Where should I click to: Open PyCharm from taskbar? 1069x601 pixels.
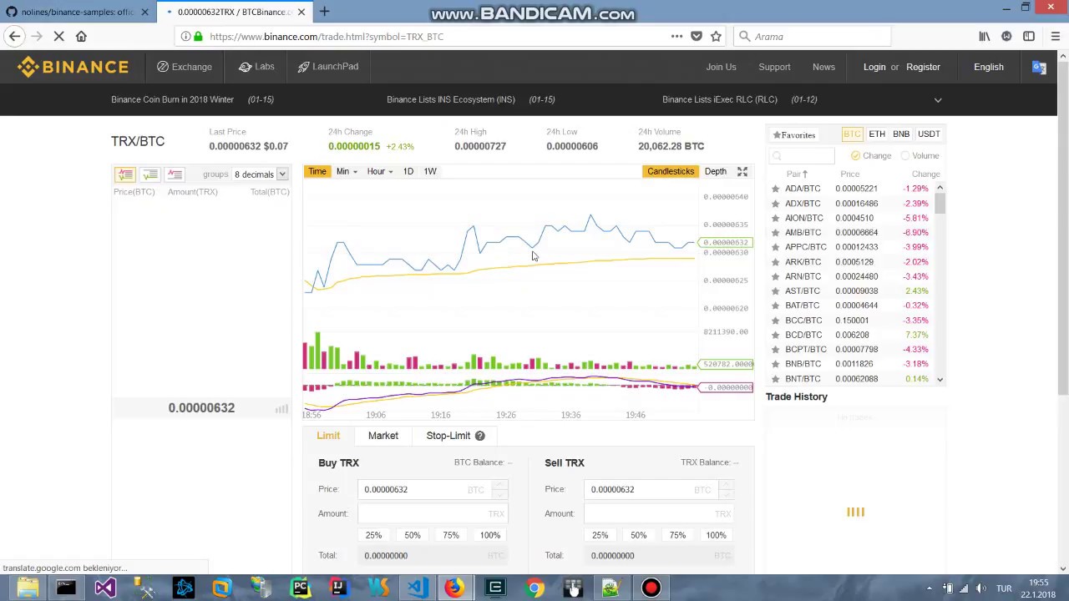click(x=300, y=588)
